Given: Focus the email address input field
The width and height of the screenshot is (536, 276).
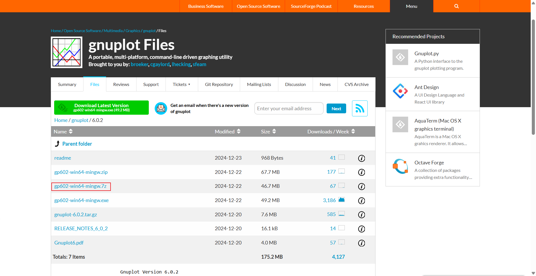Looking at the screenshot, I should 289,108.
